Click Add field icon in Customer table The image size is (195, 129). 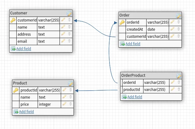(x=13, y=49)
